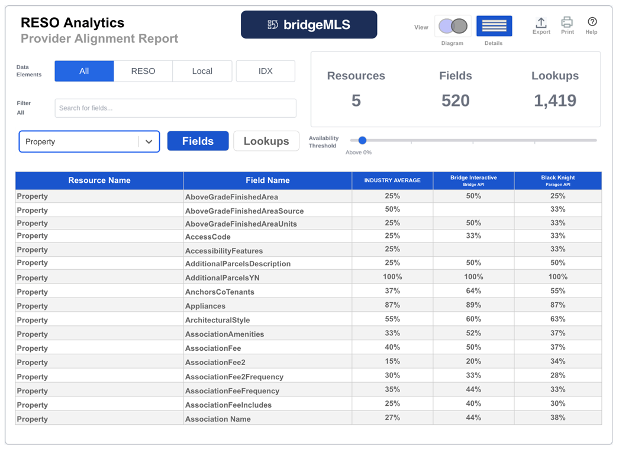Select the AssociationFee2Frequency field
Image resolution: width=619 pixels, height=449 pixels.
click(x=234, y=377)
